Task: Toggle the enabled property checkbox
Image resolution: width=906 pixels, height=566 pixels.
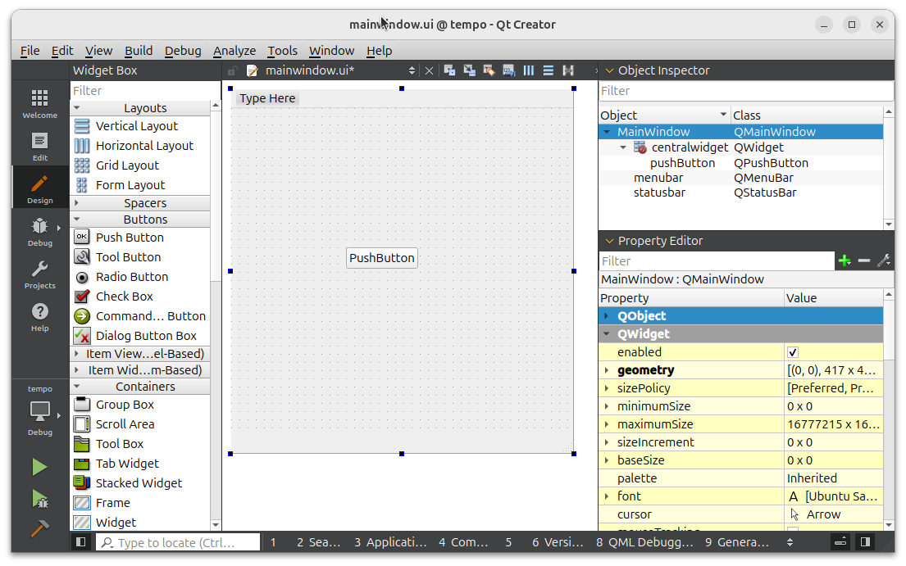Action: click(793, 352)
